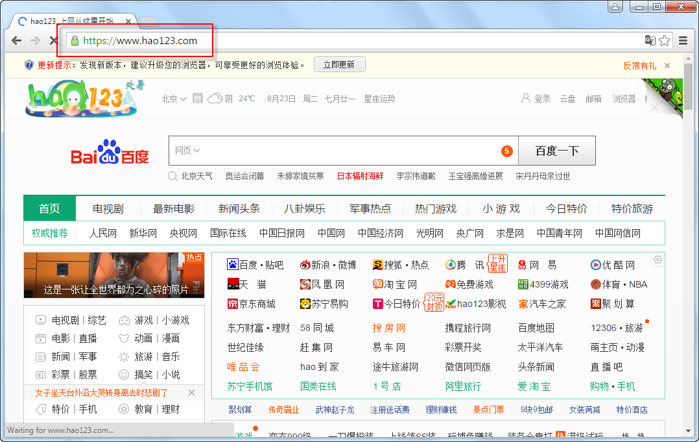The height and width of the screenshot is (442, 699).
Task: Open the 邮箱 link
Action: (593, 99)
